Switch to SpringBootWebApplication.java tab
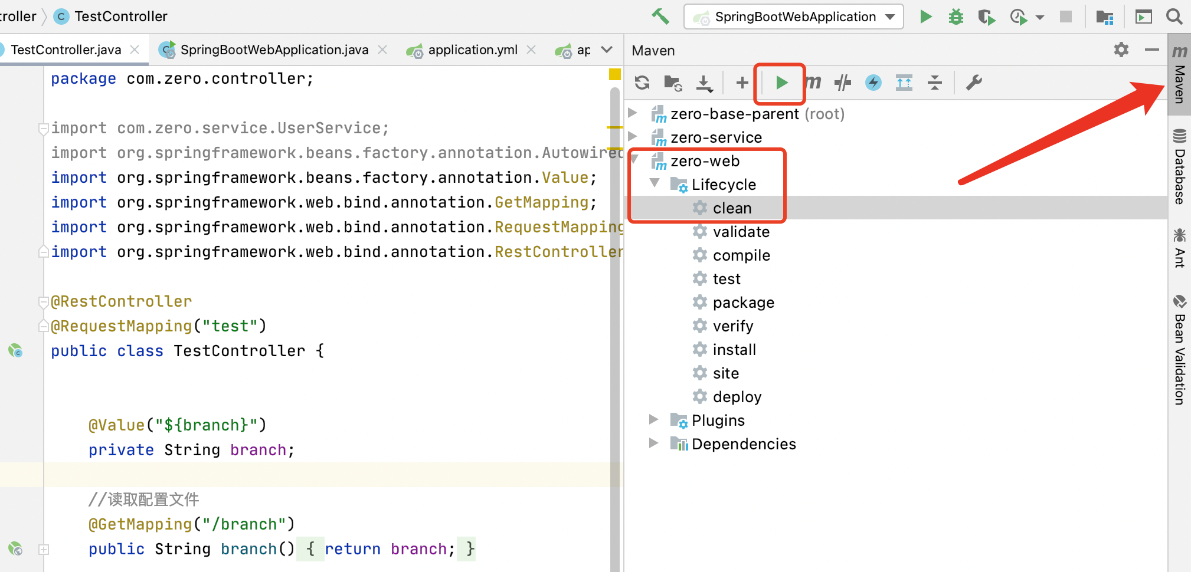The height and width of the screenshot is (572, 1191). (x=274, y=50)
